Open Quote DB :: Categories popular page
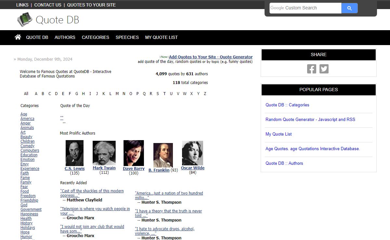This screenshot has width=390, height=240. 287,105
